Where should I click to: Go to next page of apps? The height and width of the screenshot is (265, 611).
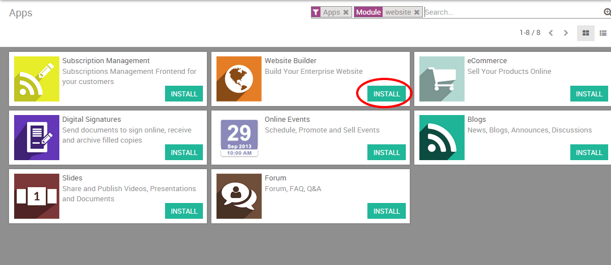tap(566, 33)
